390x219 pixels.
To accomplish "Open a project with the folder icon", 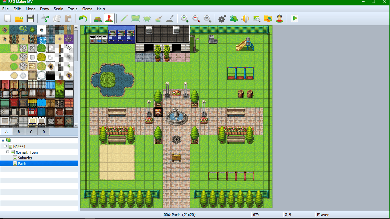I will 19,19.
